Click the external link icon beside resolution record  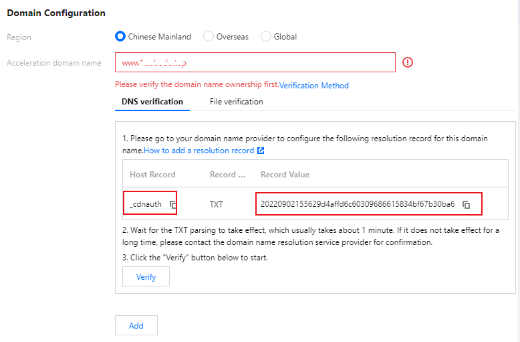click(x=261, y=151)
